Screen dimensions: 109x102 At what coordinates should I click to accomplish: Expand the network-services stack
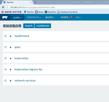click(x=11, y=81)
